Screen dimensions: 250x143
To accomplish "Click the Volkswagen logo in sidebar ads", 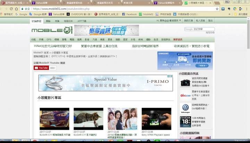I will (185, 108).
